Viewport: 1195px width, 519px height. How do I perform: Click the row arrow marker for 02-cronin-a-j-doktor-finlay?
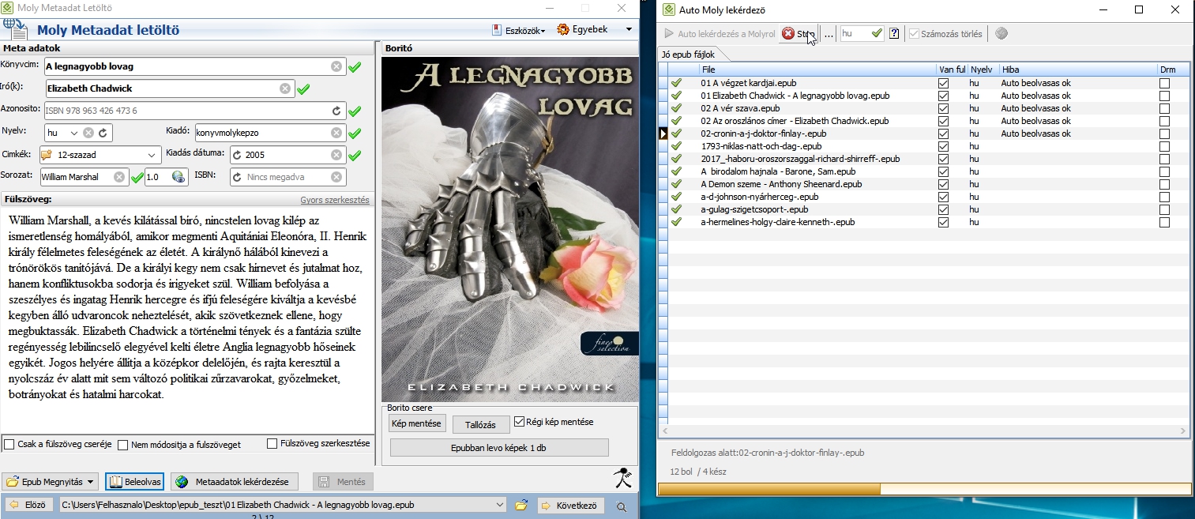coord(663,134)
